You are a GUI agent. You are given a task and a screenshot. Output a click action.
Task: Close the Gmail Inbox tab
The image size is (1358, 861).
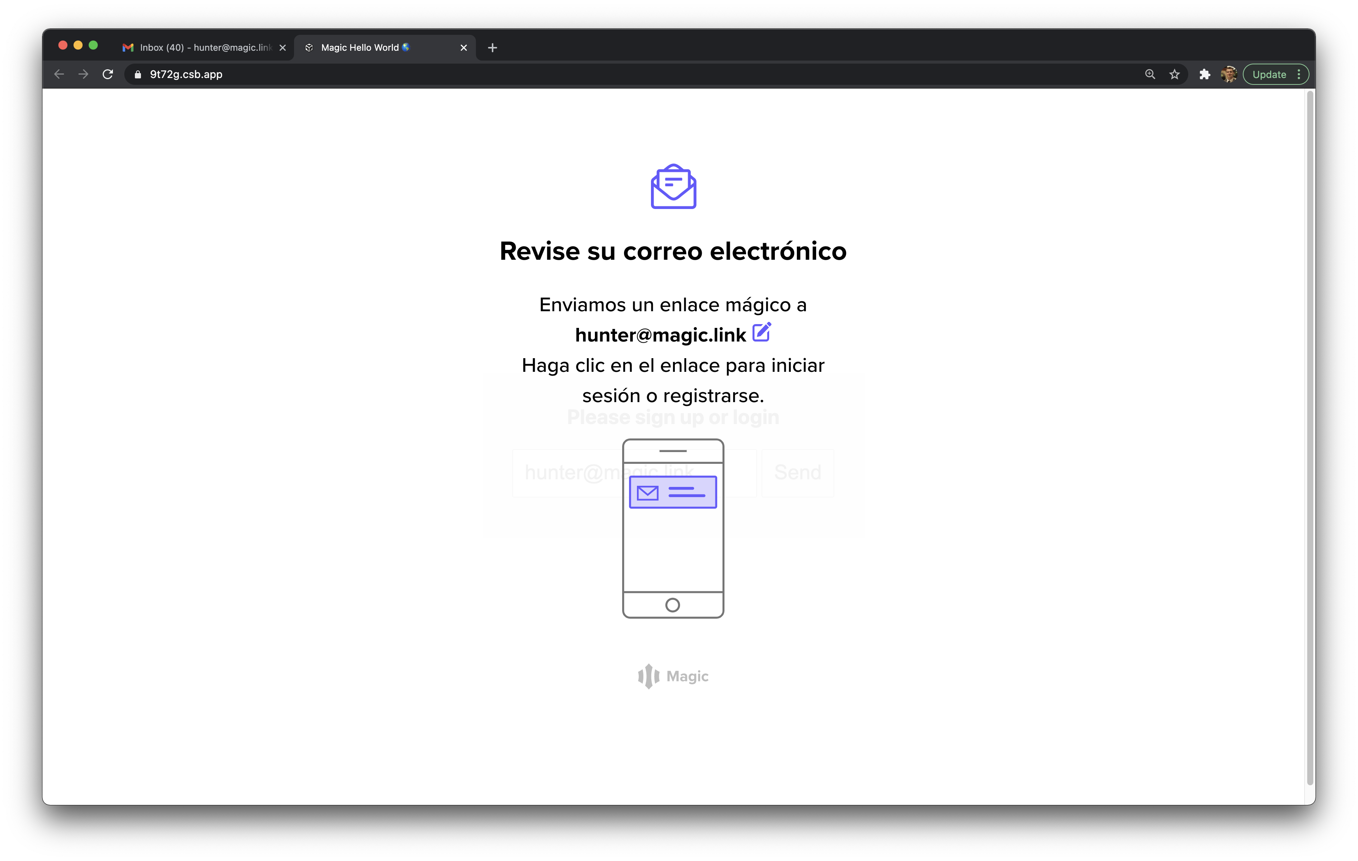point(283,48)
